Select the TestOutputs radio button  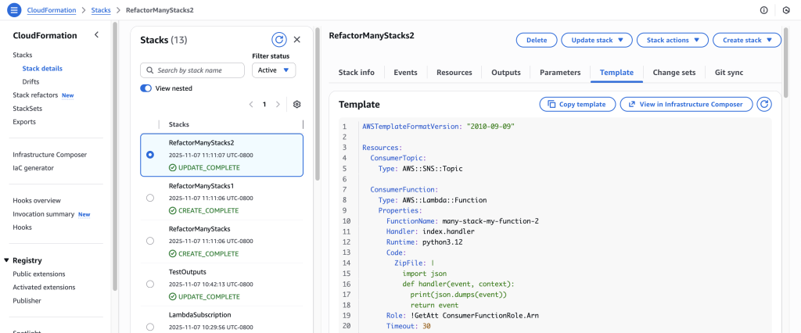(x=150, y=284)
